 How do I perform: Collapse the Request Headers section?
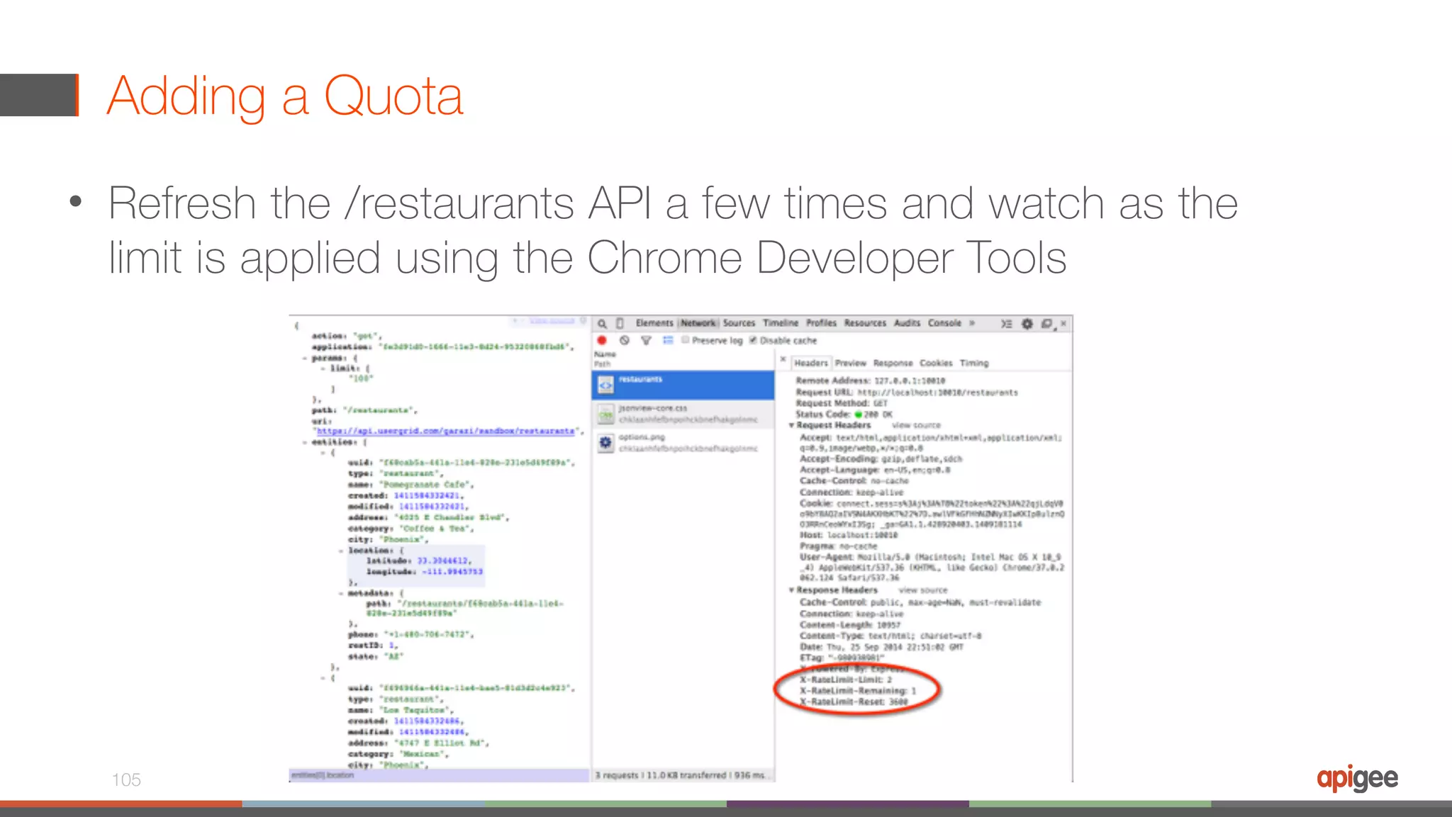(x=792, y=425)
